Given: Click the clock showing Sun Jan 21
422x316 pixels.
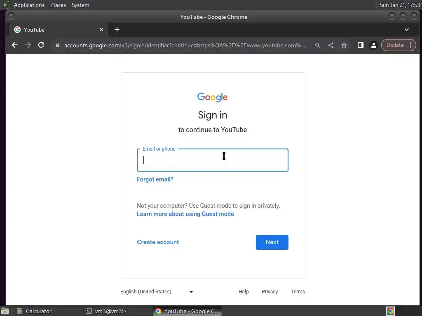Looking at the screenshot, I should click(400, 5).
